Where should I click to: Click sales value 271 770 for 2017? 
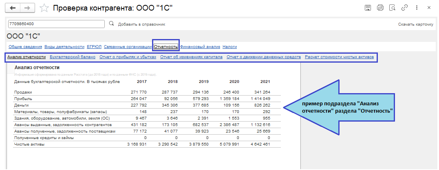tap(139, 92)
